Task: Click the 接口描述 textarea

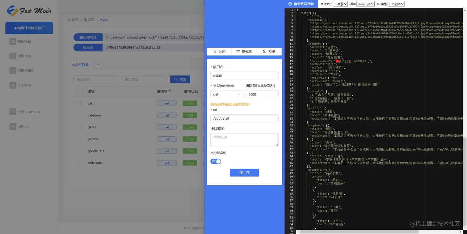Action: pos(244,140)
